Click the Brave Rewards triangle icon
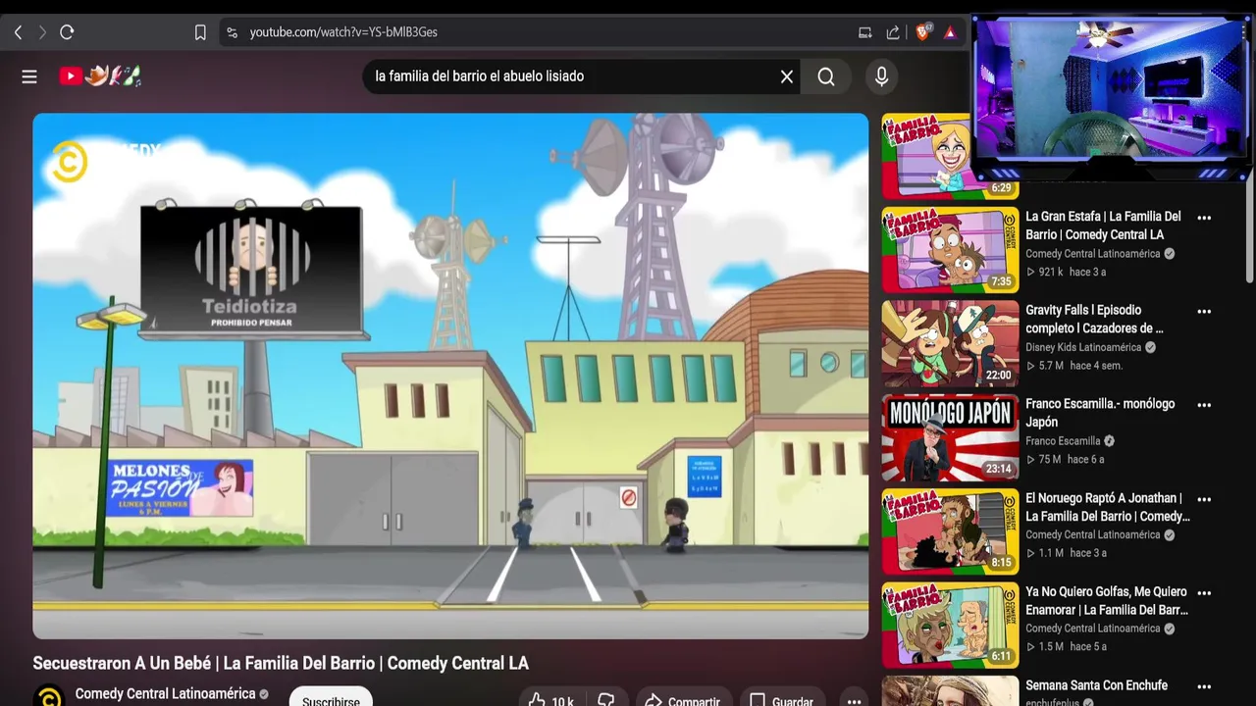1256x706 pixels. point(950,32)
